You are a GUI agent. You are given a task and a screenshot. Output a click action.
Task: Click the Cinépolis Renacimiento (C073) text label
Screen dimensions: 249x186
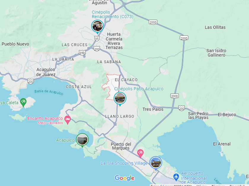(x=112, y=14)
